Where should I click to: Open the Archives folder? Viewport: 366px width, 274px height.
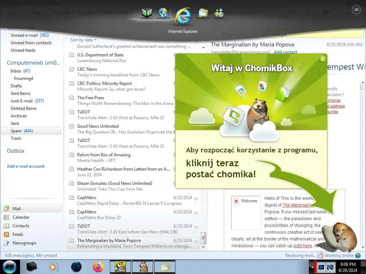(x=19, y=116)
